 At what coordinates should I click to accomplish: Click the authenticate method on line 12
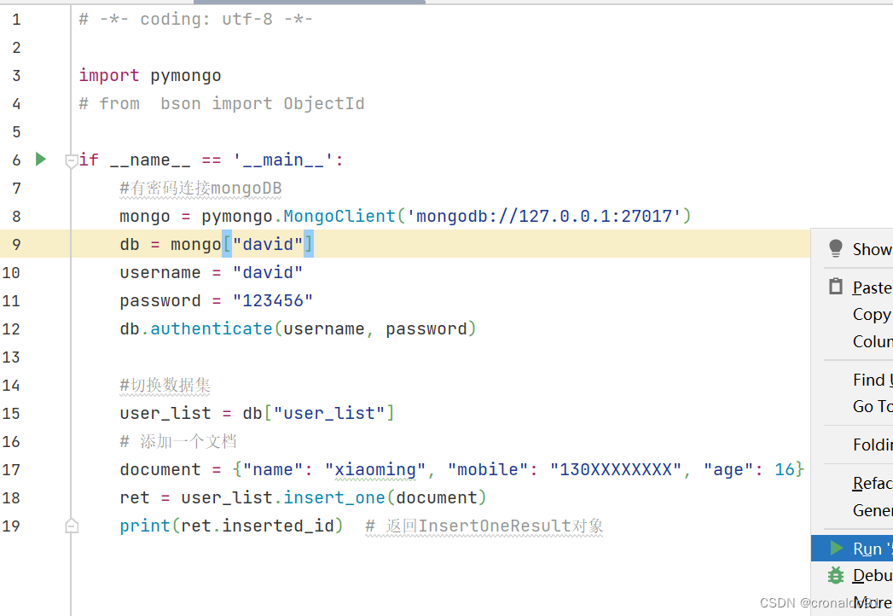(212, 328)
